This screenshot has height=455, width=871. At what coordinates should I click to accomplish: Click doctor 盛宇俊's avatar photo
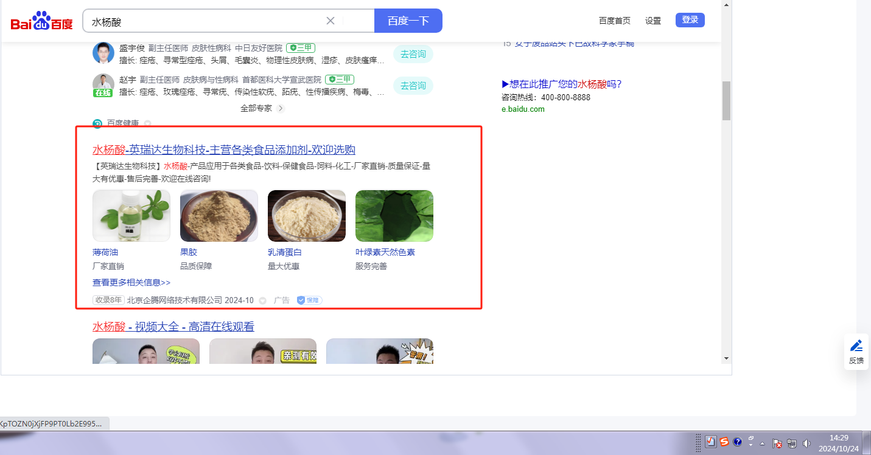coord(103,53)
